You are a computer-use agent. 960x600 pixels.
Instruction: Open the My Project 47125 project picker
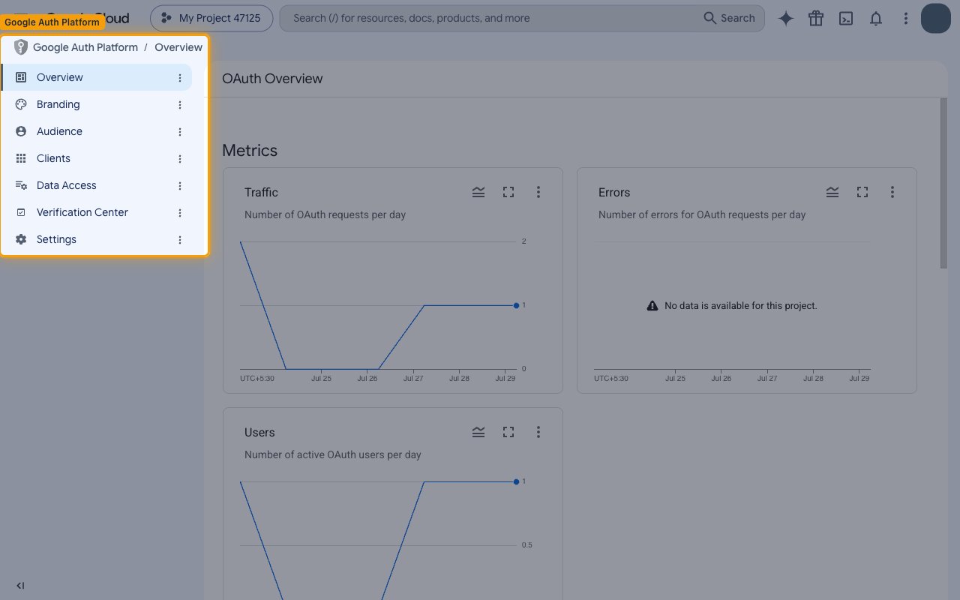tap(211, 18)
